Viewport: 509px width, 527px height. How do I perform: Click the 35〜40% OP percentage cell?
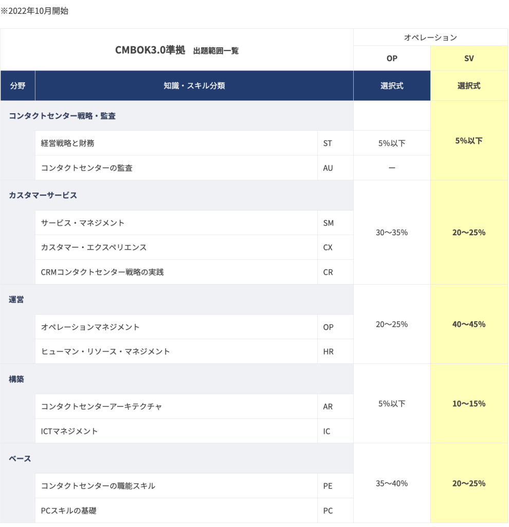[x=392, y=483]
